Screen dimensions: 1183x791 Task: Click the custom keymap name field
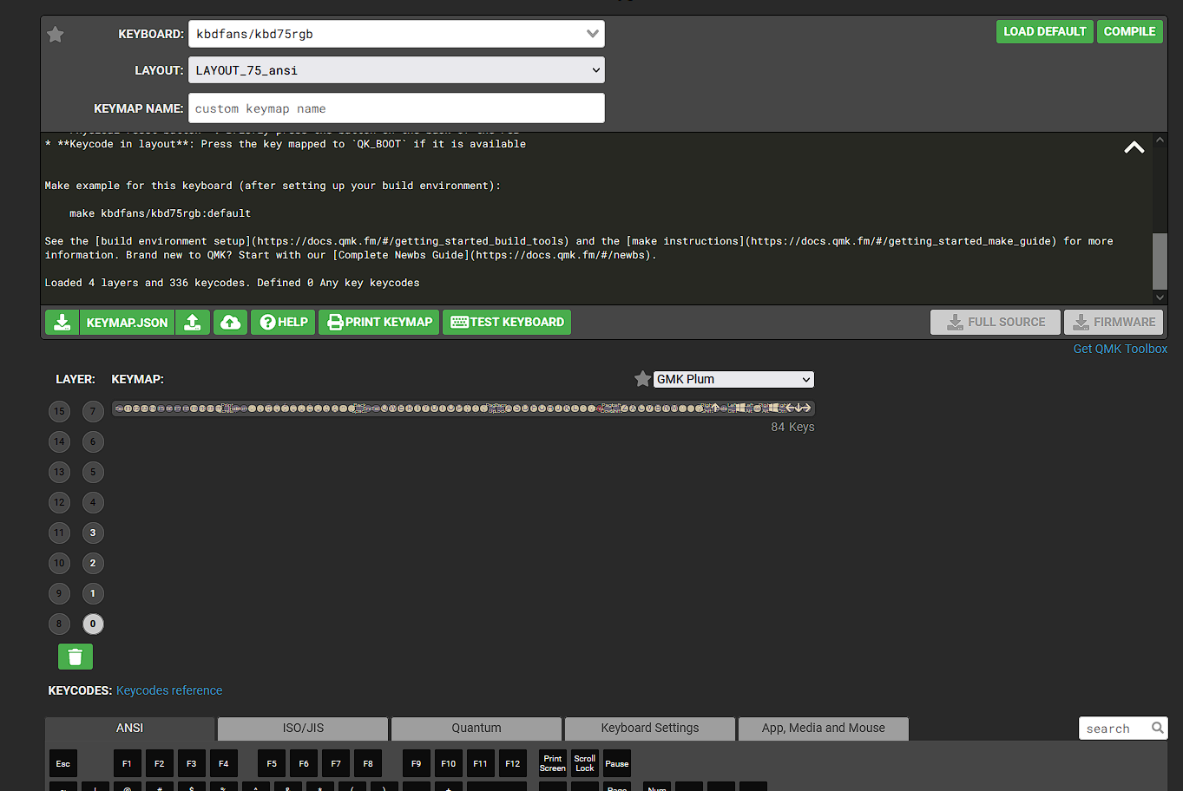396,108
